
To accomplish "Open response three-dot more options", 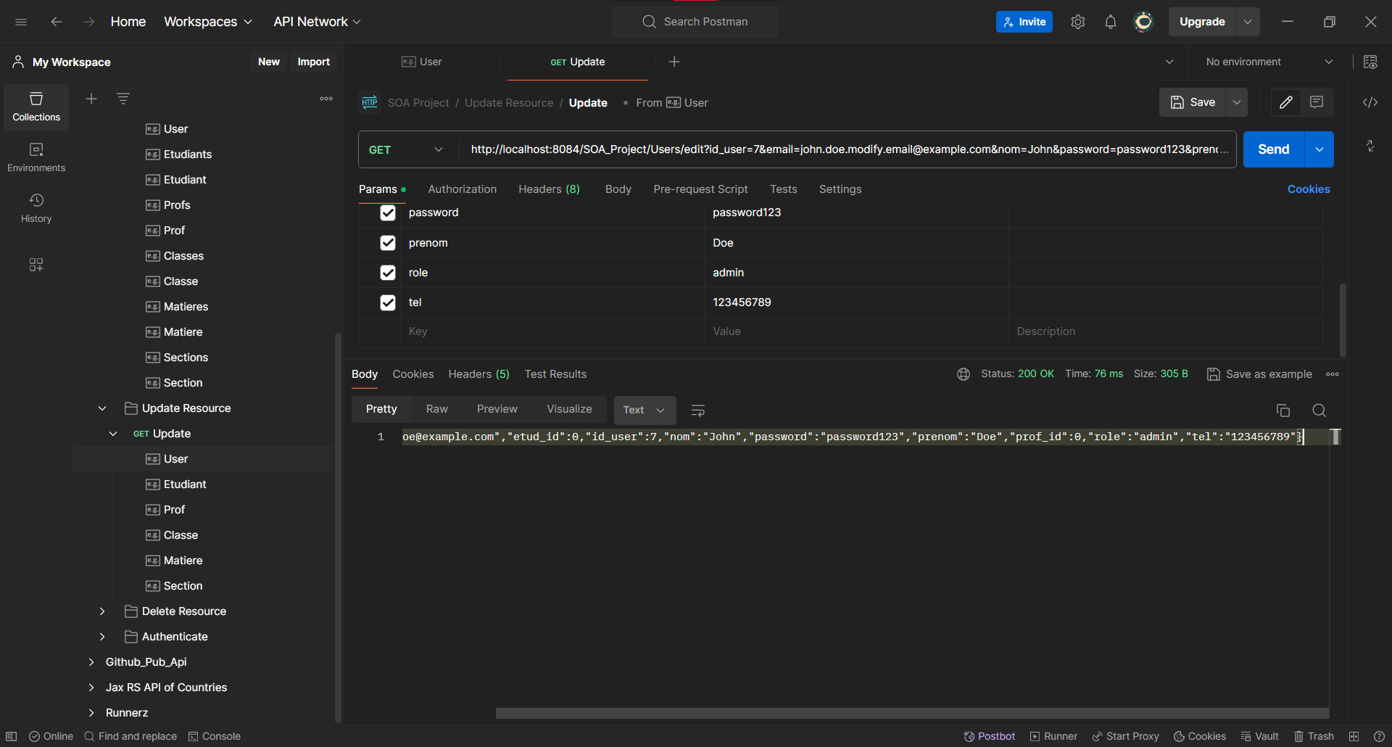I will point(1333,374).
